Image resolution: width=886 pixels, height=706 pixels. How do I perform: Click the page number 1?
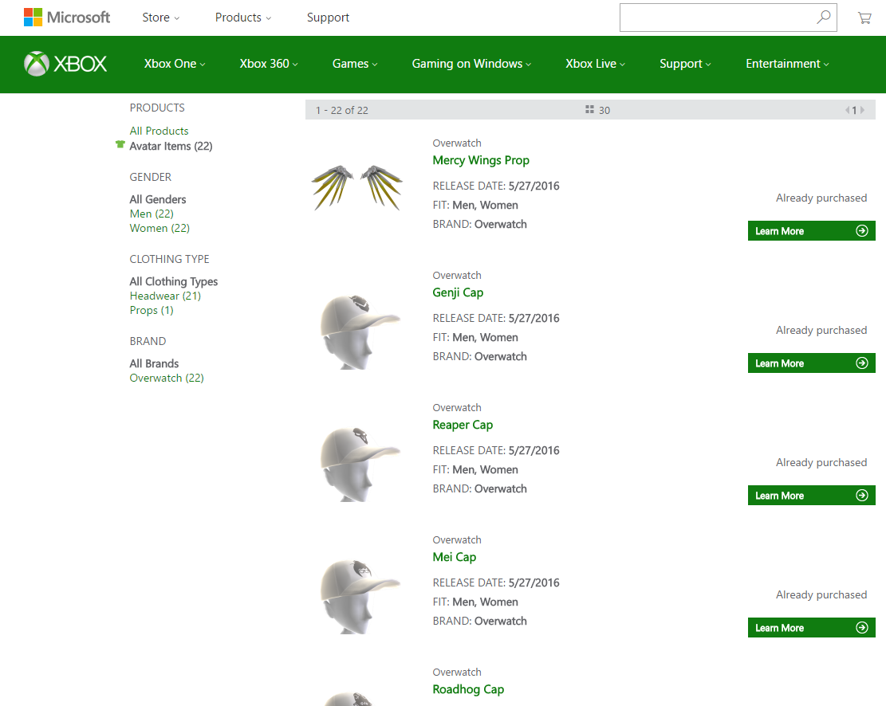click(x=854, y=110)
